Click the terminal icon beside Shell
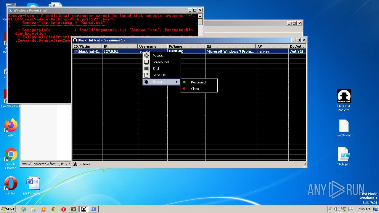The width and height of the screenshot is (379, 213). [x=146, y=69]
